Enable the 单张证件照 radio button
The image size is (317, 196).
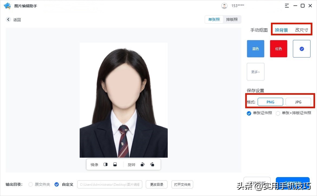[249, 113]
